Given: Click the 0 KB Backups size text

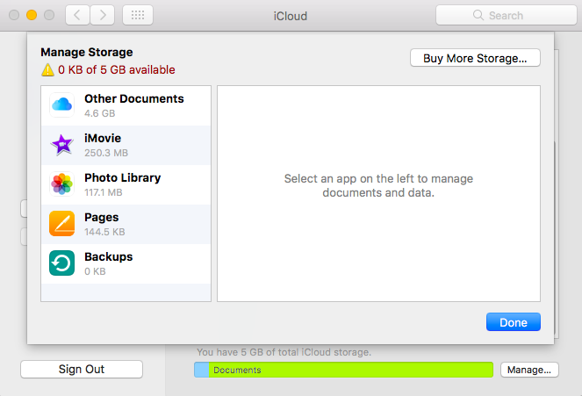Looking at the screenshot, I should [95, 271].
